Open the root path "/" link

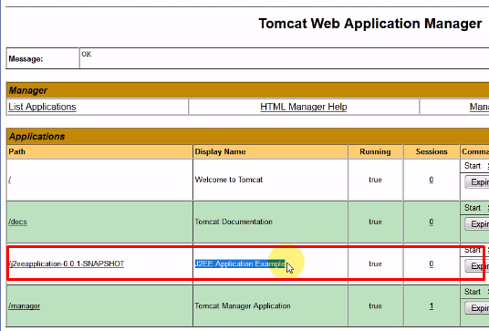pyautogui.click(x=10, y=180)
